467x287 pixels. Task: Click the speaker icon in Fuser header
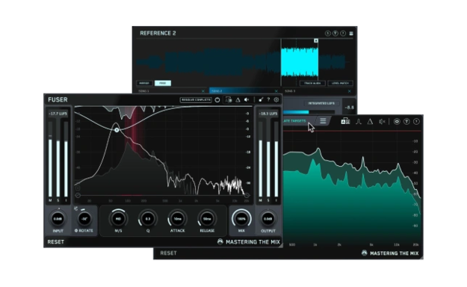pyautogui.click(x=247, y=100)
